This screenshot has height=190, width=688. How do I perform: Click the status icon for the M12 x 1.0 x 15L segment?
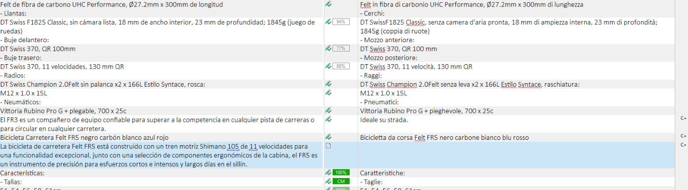(328, 93)
